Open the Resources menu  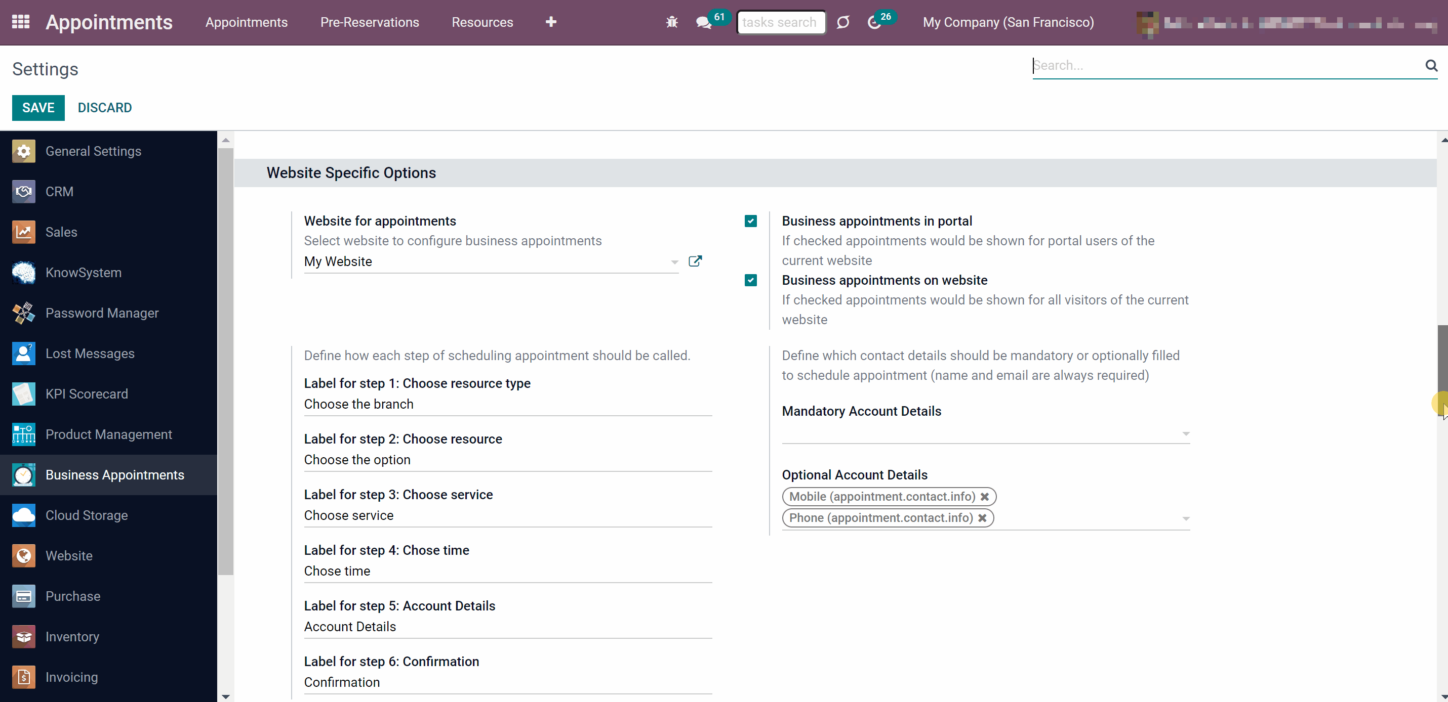482,22
